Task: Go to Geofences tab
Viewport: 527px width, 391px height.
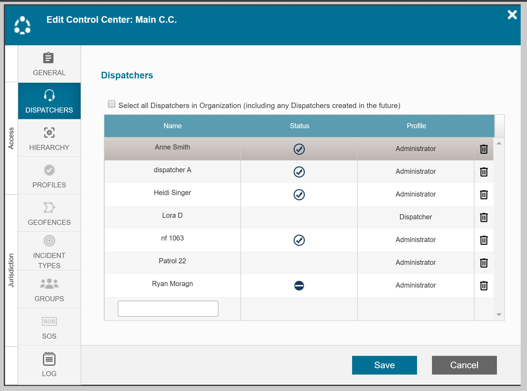Action: [49, 214]
